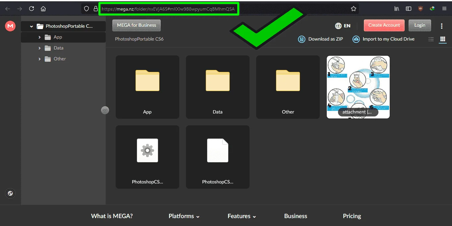Expand the Other folder in tree
This screenshot has height=226, width=452.
click(x=39, y=59)
